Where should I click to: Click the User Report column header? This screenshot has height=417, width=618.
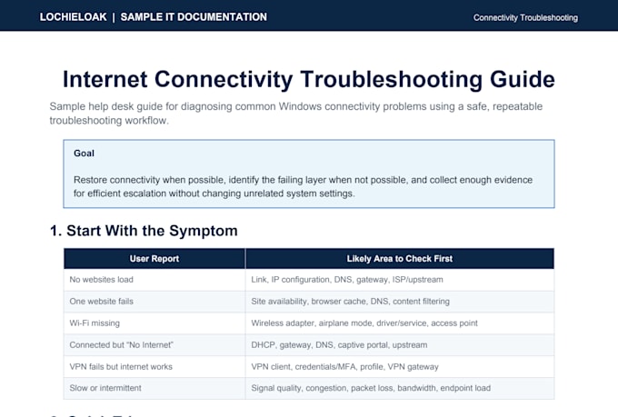154,259
